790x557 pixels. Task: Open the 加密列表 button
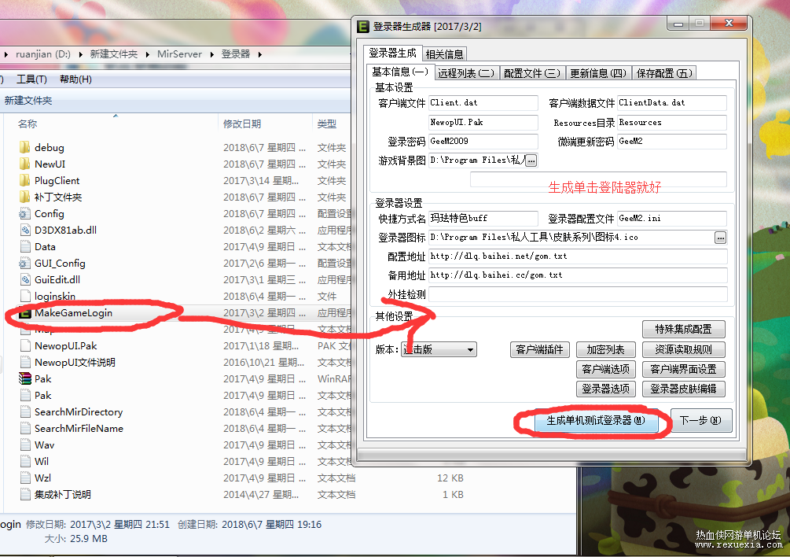click(605, 349)
